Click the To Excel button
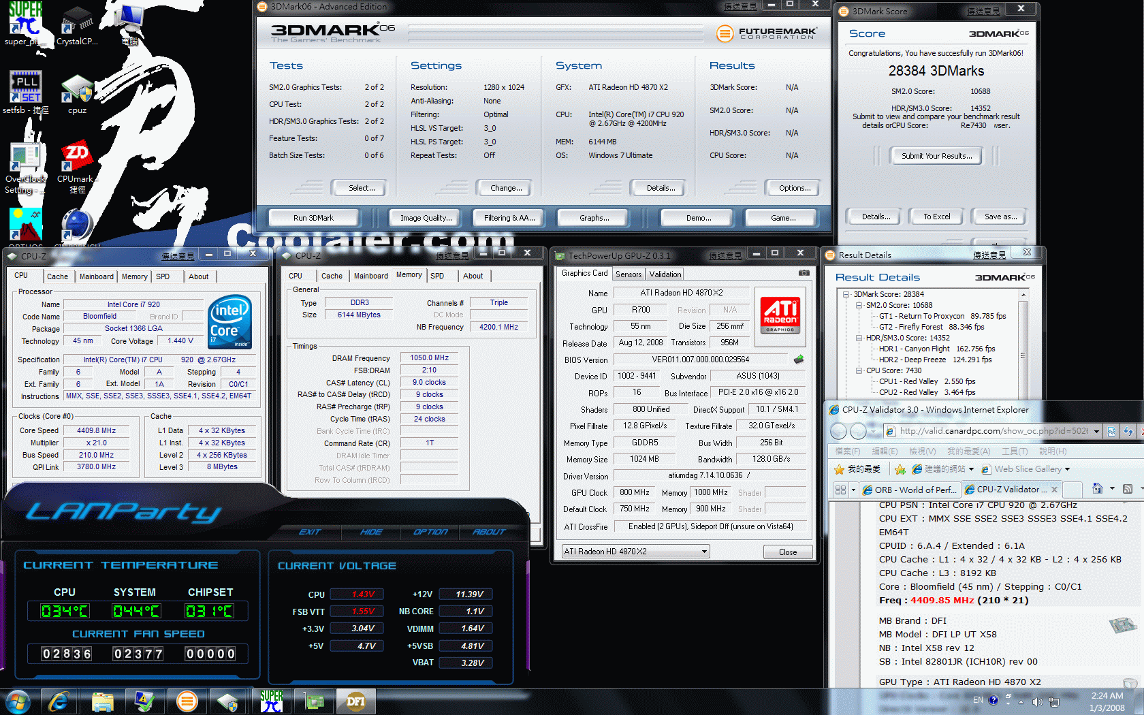 point(936,217)
